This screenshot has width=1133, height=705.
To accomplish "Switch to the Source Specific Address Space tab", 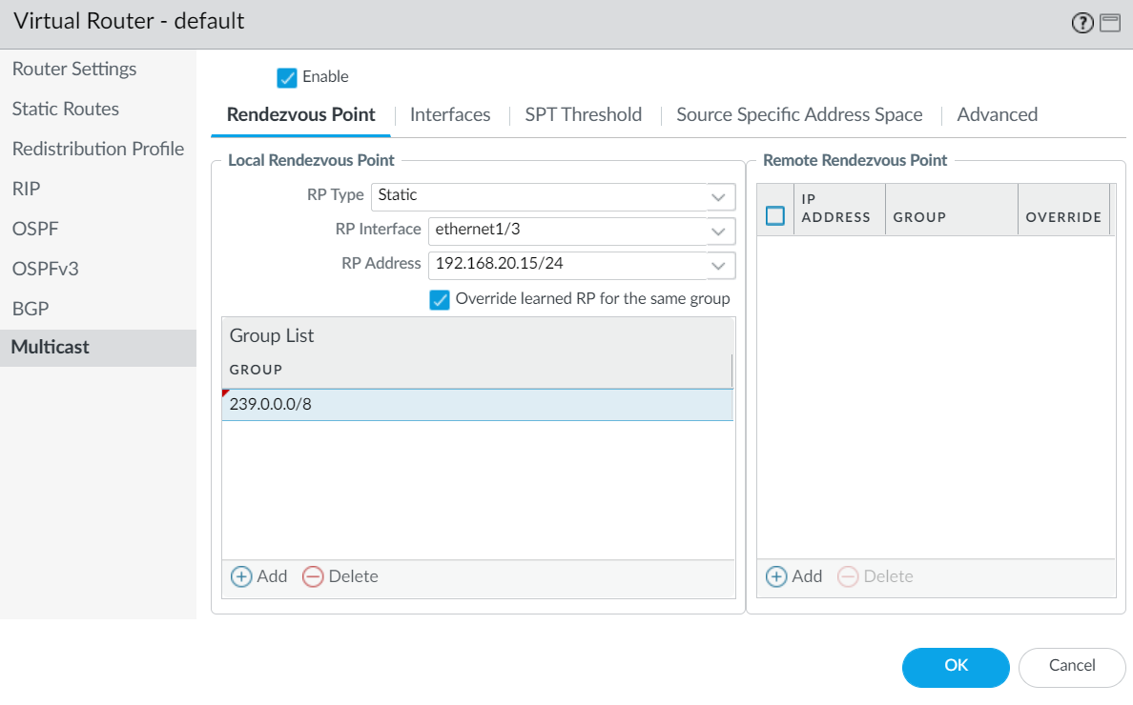I will 799,114.
